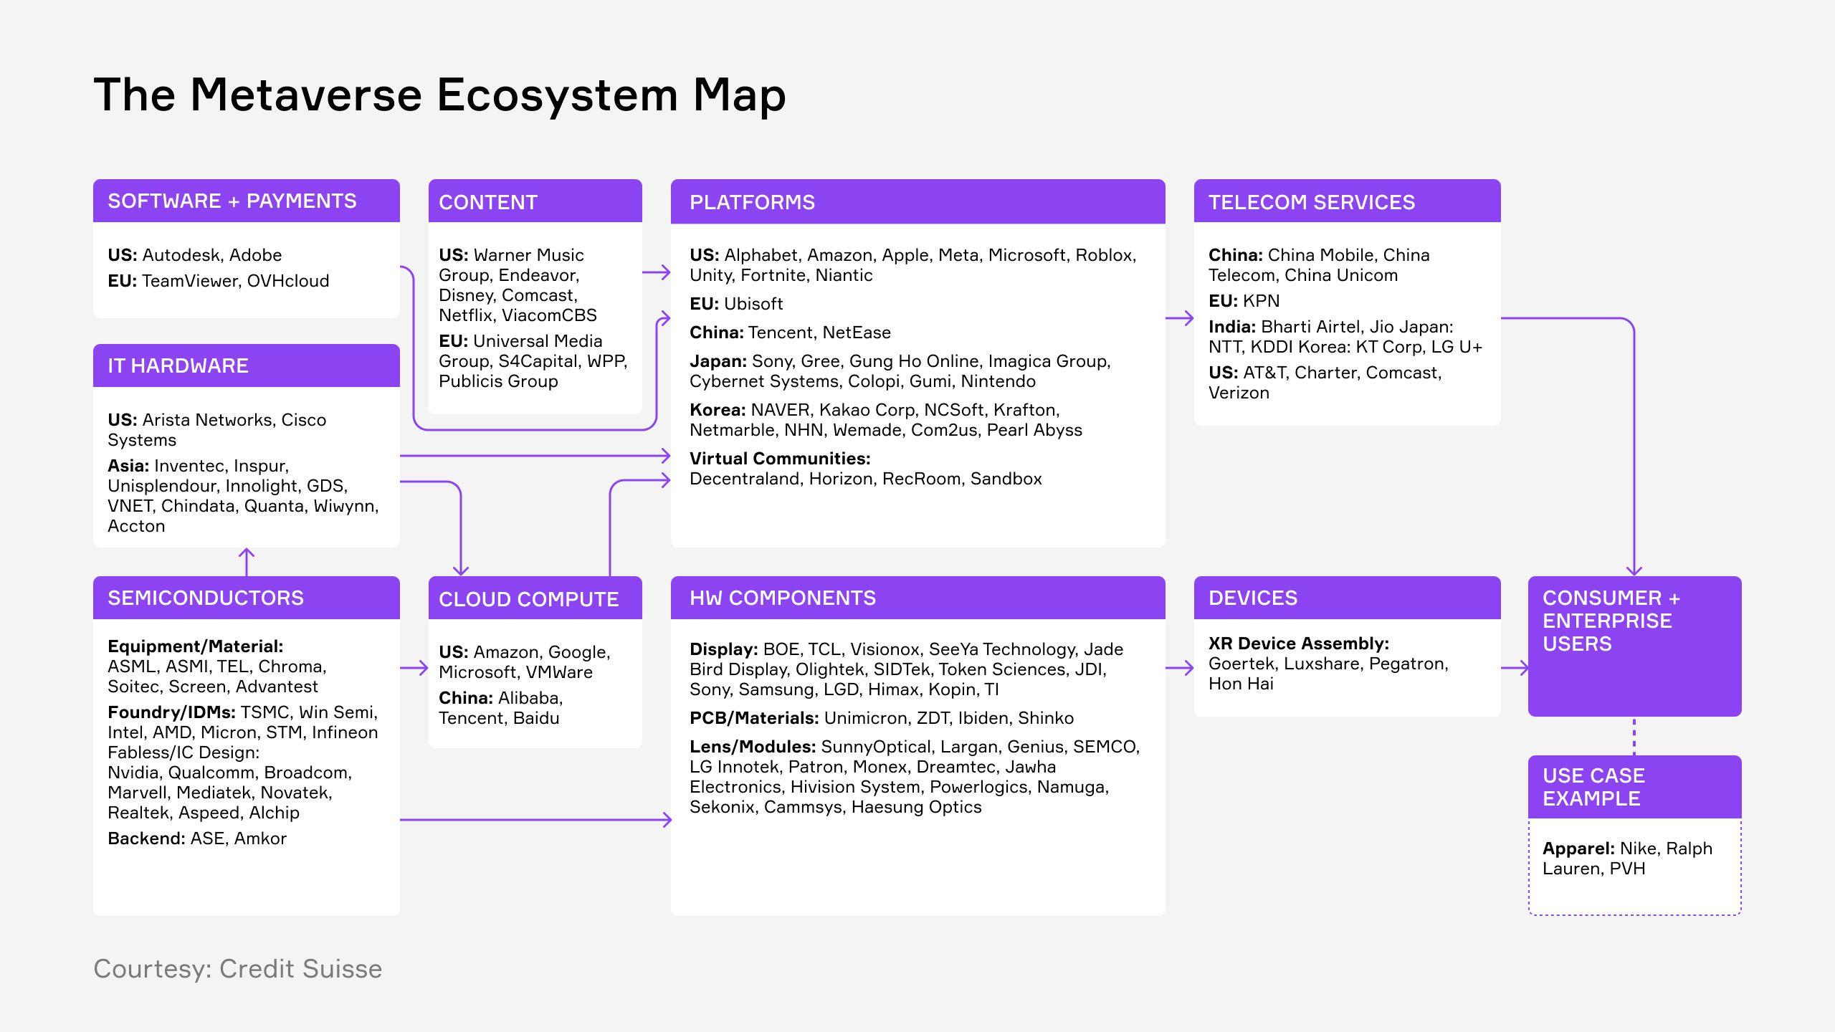Click "Netflix, ViacomCBS" line in the Content box
Screen dimensions: 1835x1032
point(518,315)
